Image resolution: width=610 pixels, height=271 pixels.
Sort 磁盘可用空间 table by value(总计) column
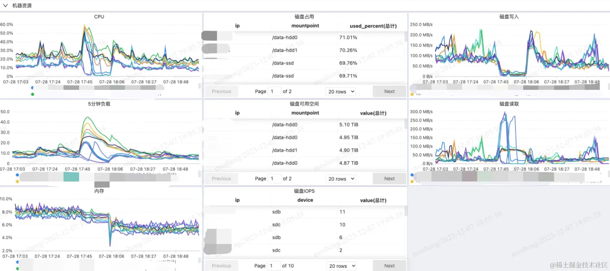[x=373, y=113]
